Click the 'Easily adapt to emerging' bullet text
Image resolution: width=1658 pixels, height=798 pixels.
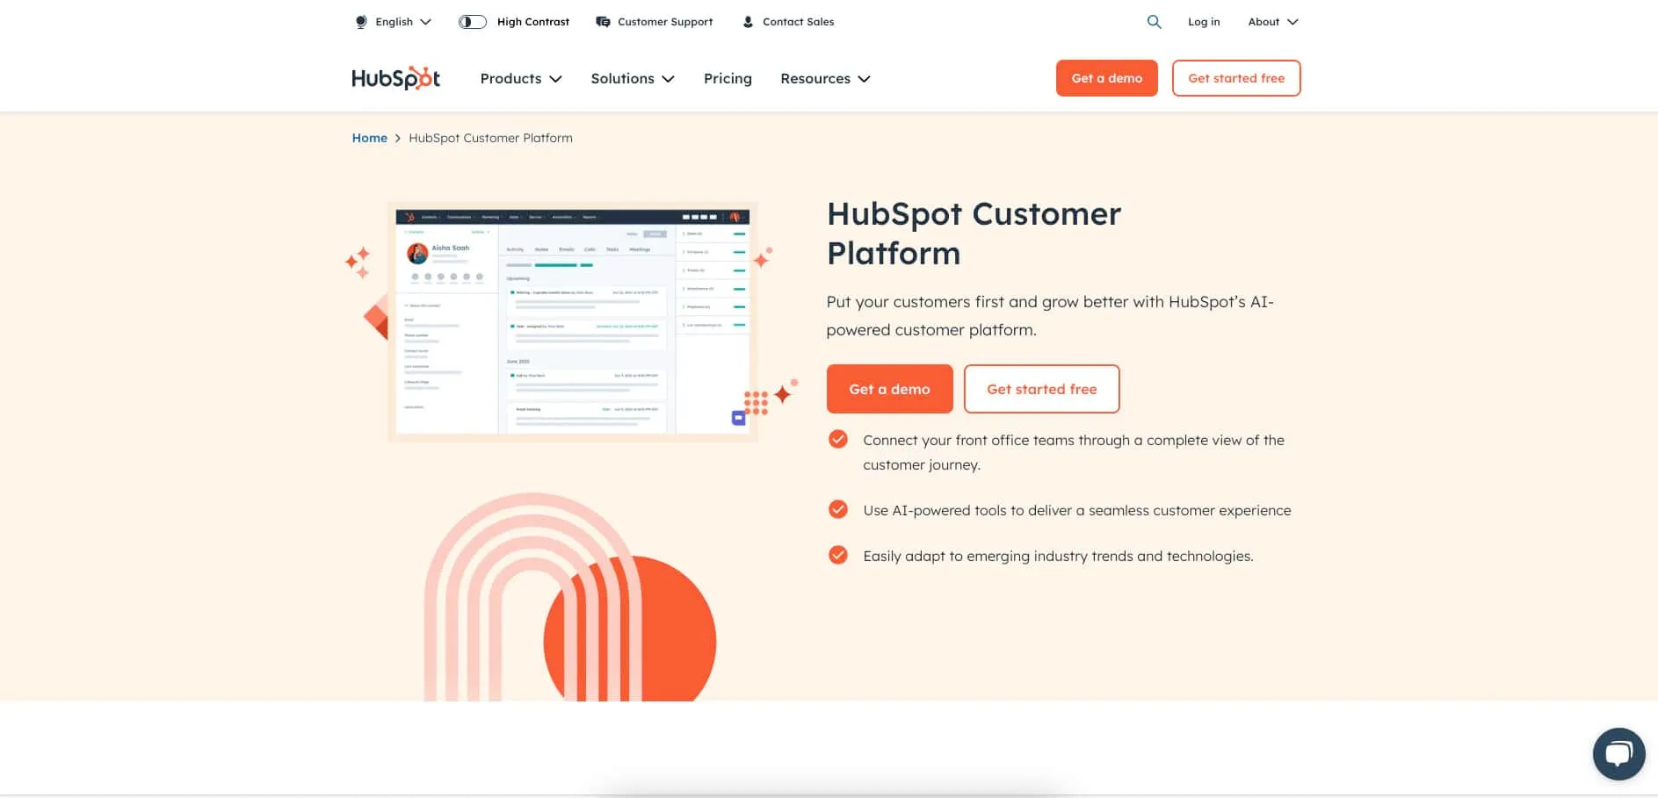point(1058,556)
